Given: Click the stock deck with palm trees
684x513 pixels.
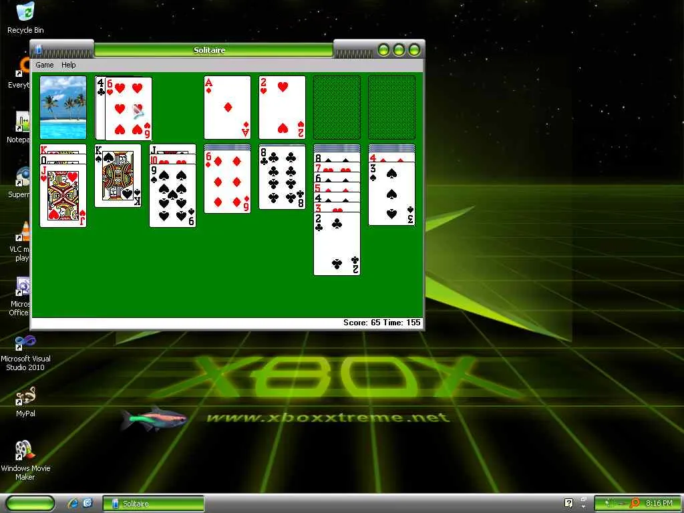Looking at the screenshot, I should click(63, 108).
